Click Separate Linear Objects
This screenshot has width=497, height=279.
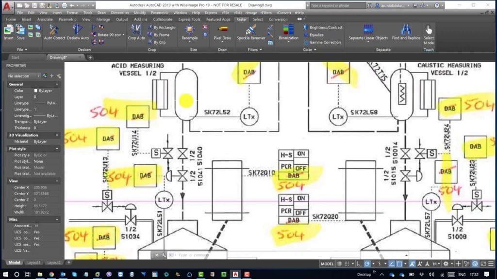tap(368, 32)
